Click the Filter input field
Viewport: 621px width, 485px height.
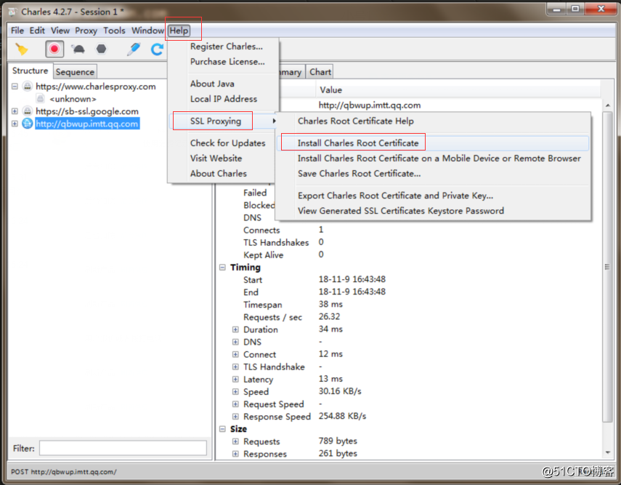pos(123,448)
